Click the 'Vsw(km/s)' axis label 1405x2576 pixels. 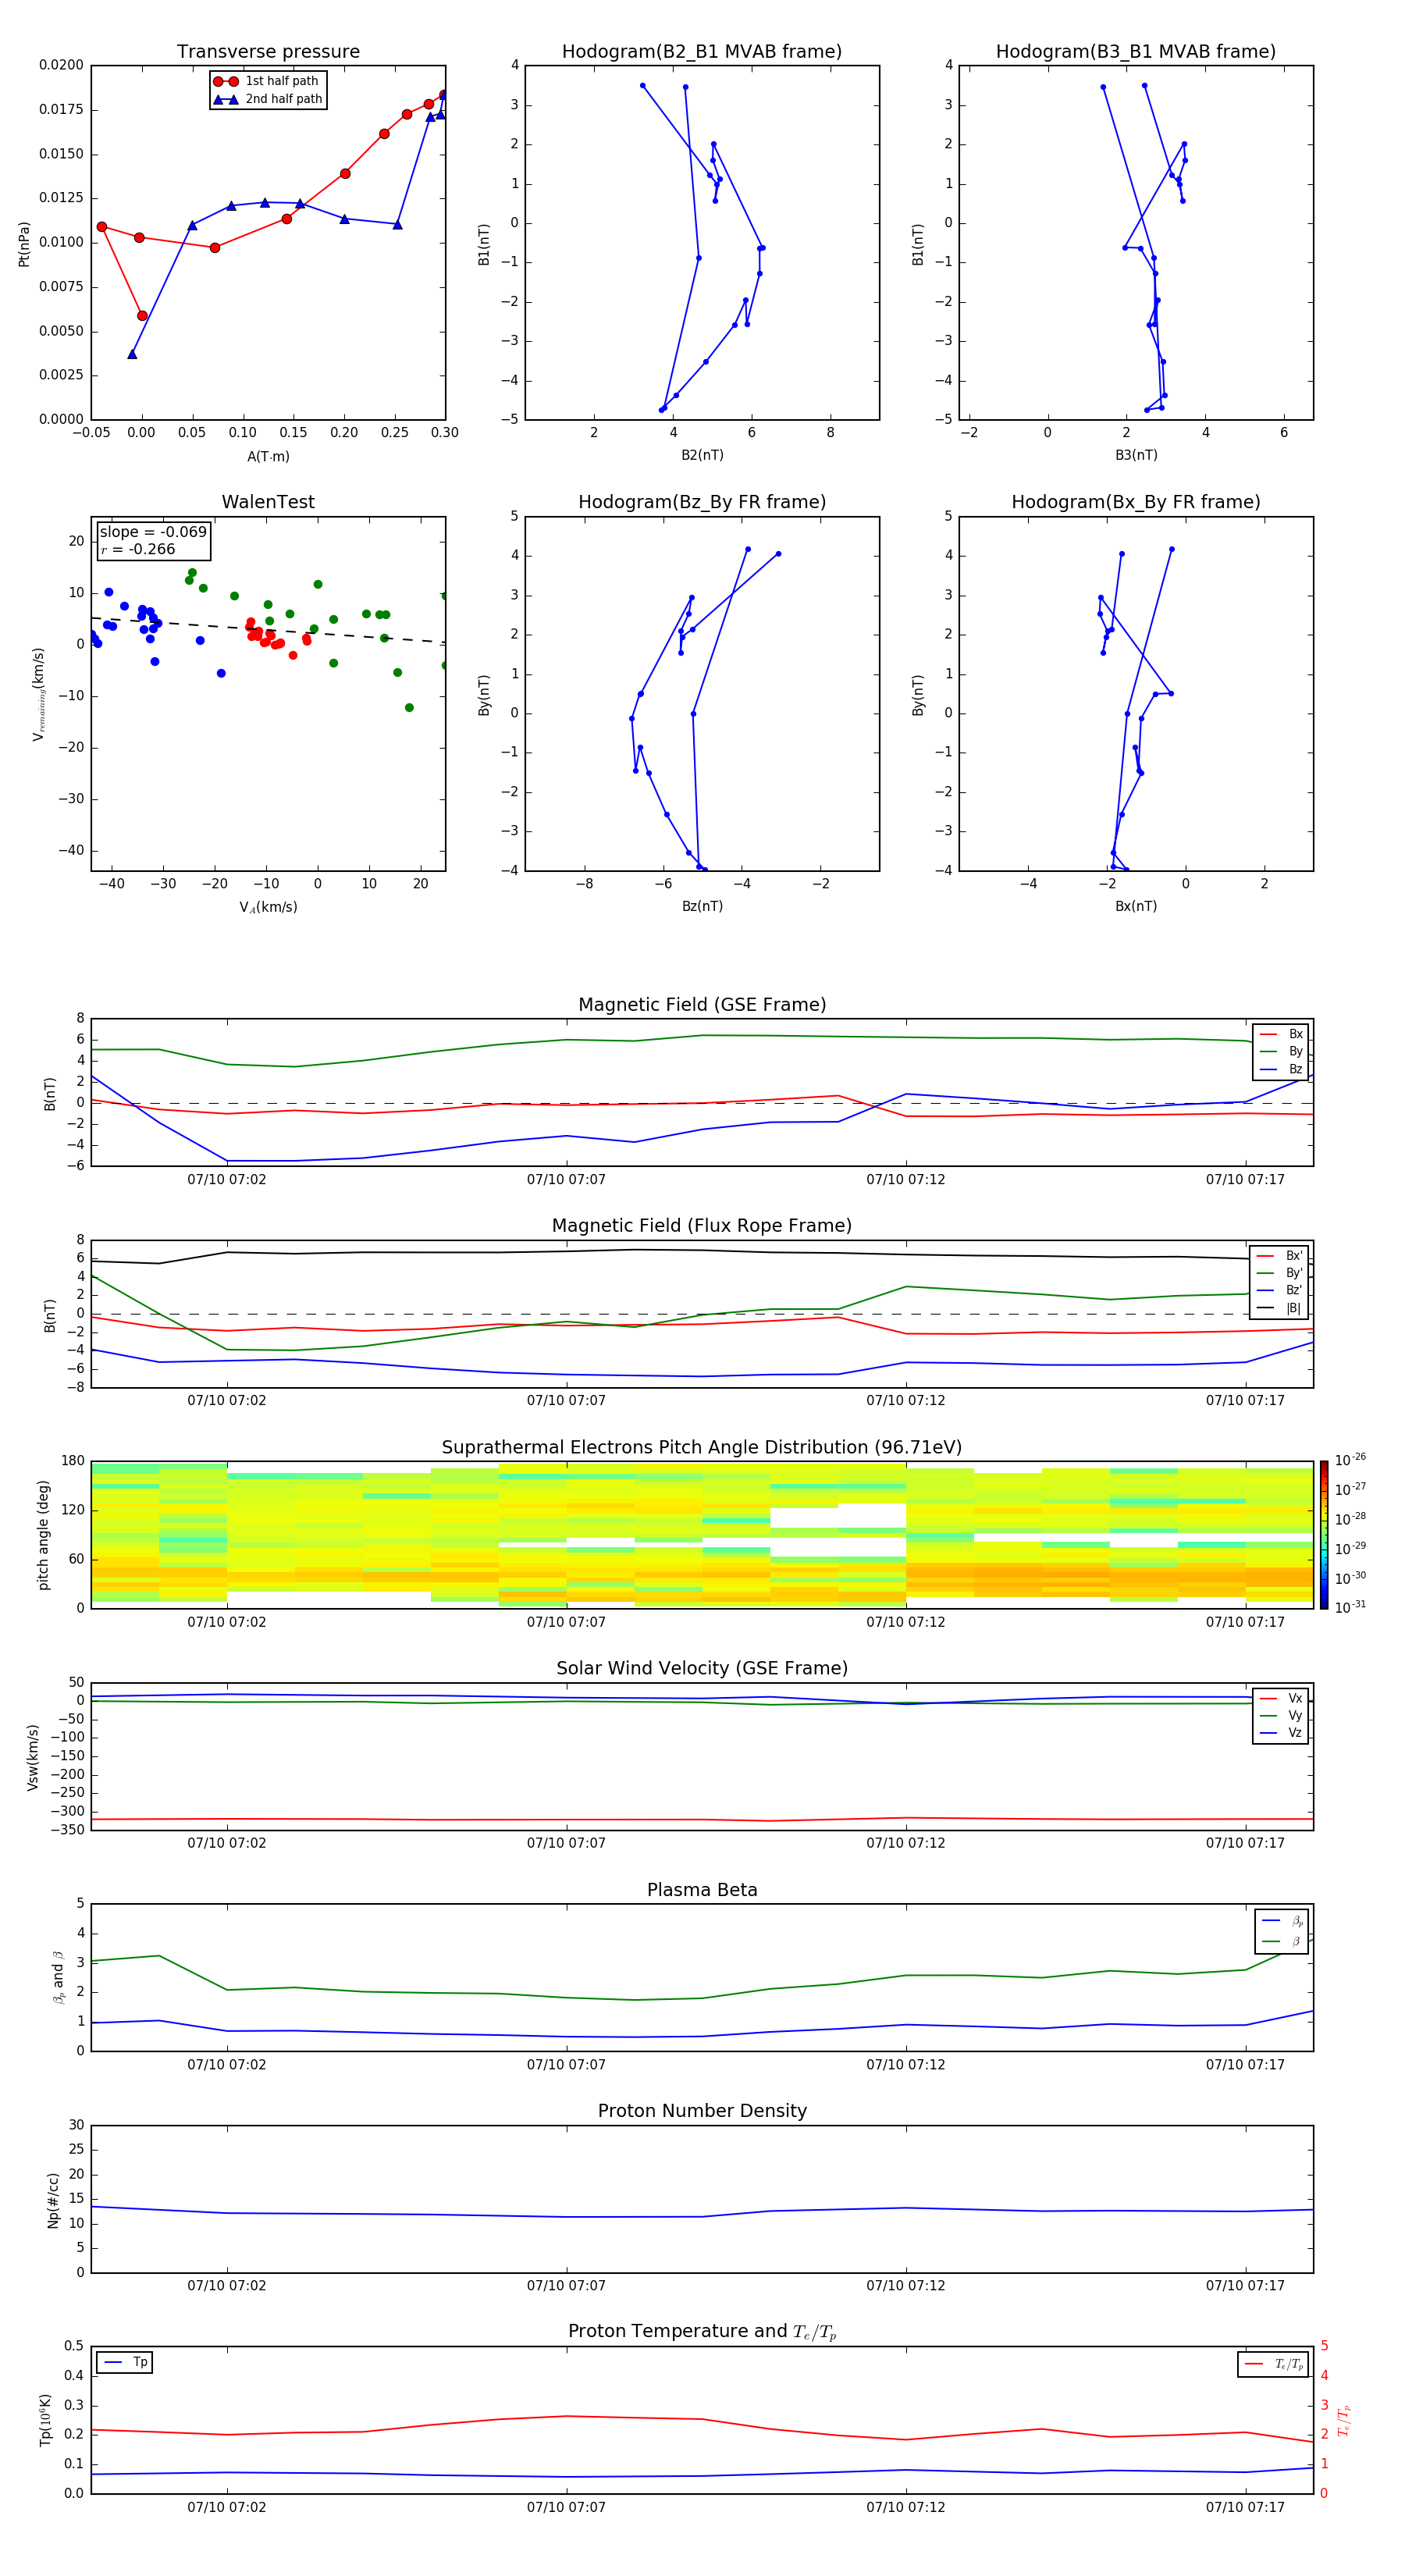[x=33, y=1756]
